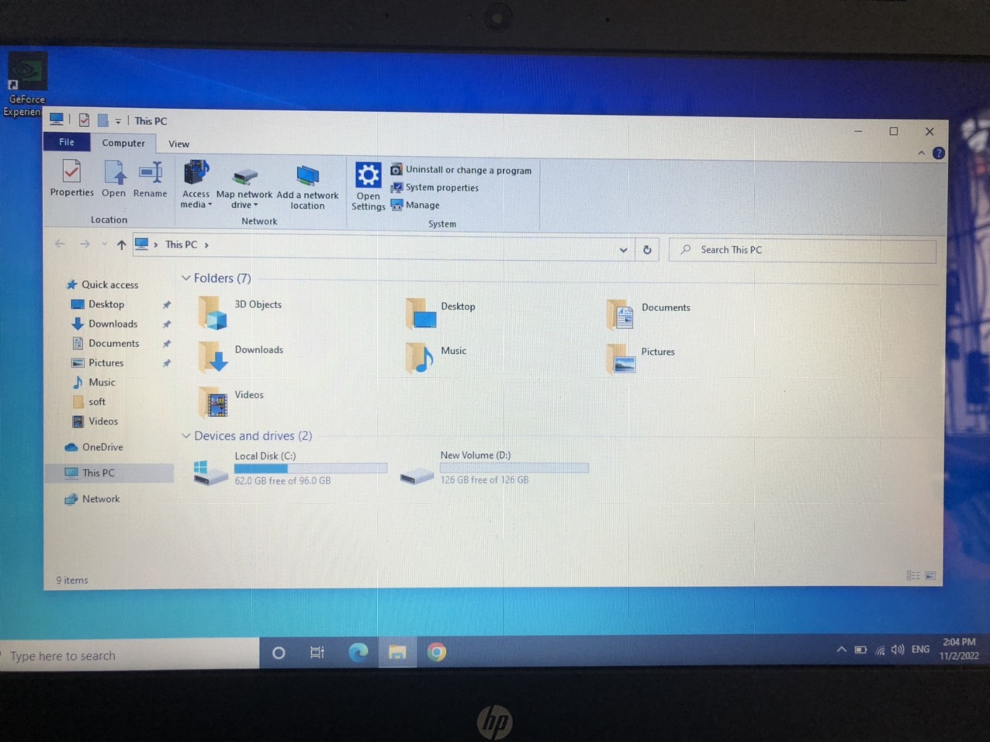Viewport: 990px width, 742px height.
Task: Select the Downloads folder in Folders
Action: (241, 357)
